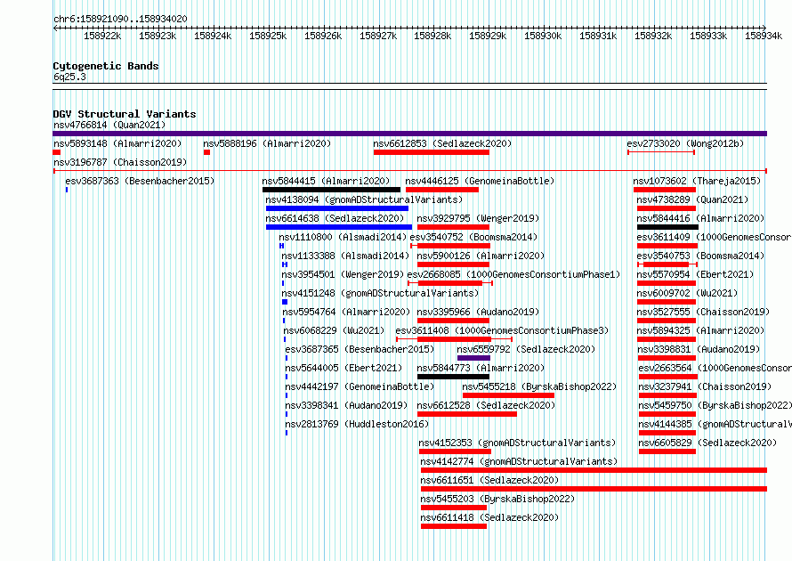Viewport: 792px width, 561px height.
Task: Click nsv3237941 (Chaisson2019) label
Action: click(x=705, y=386)
